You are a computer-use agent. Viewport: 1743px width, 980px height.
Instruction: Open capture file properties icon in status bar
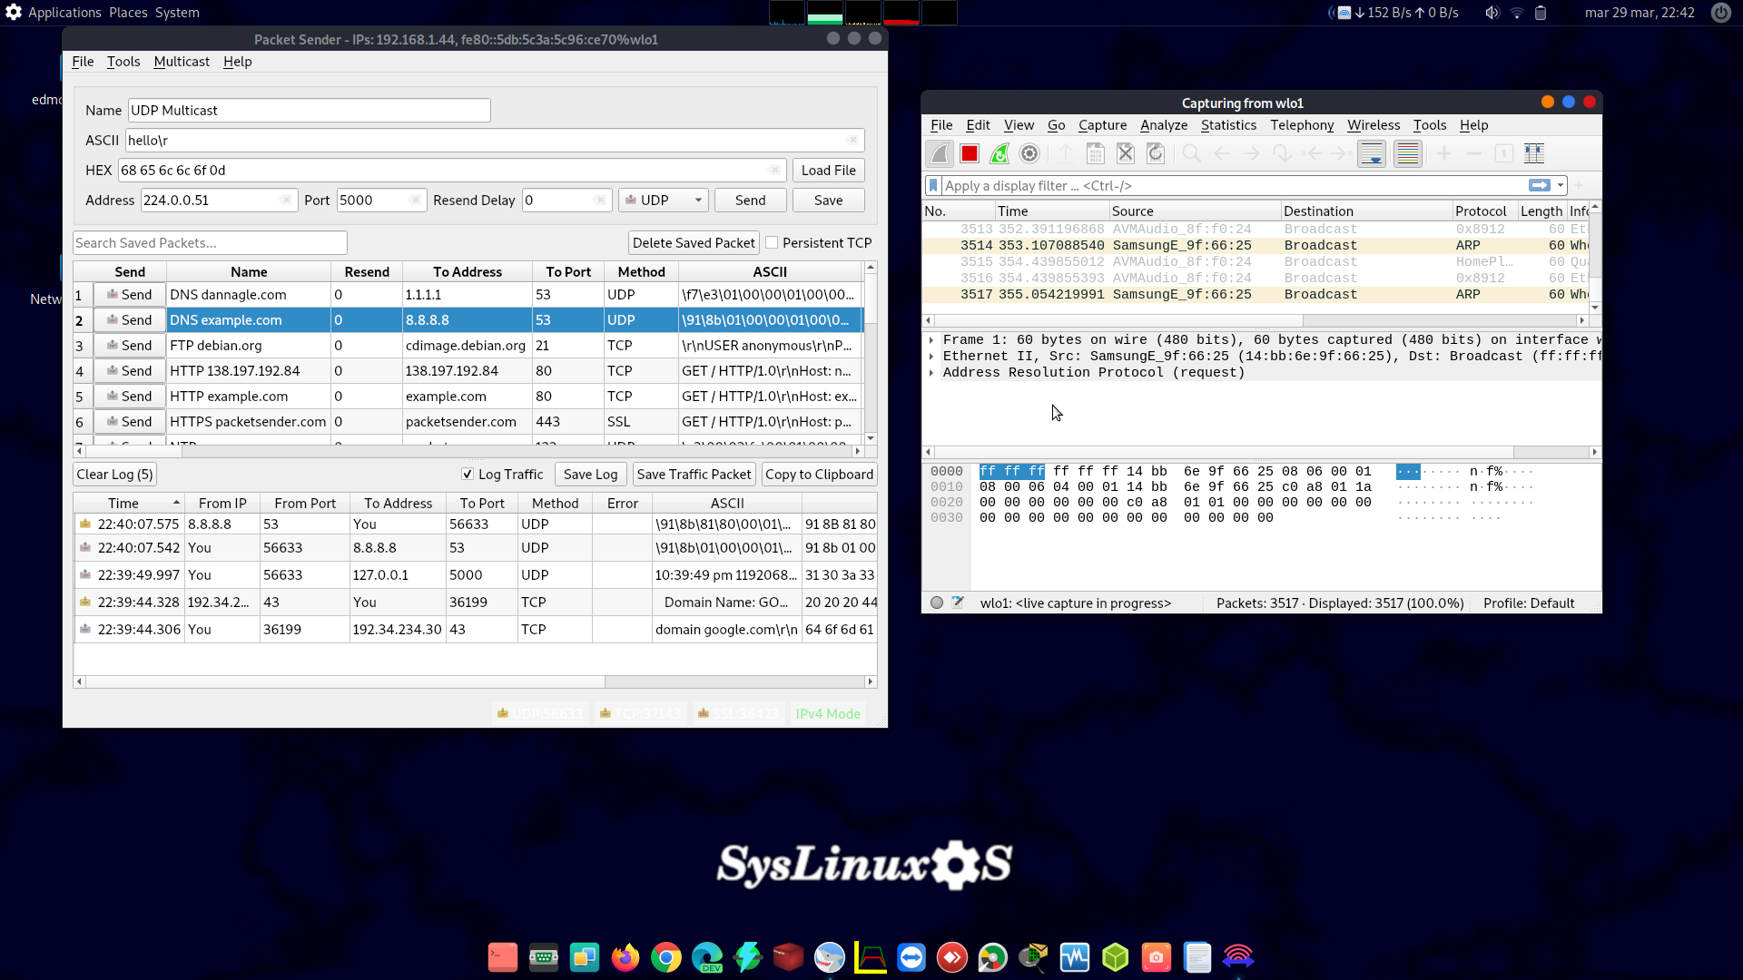coord(958,603)
